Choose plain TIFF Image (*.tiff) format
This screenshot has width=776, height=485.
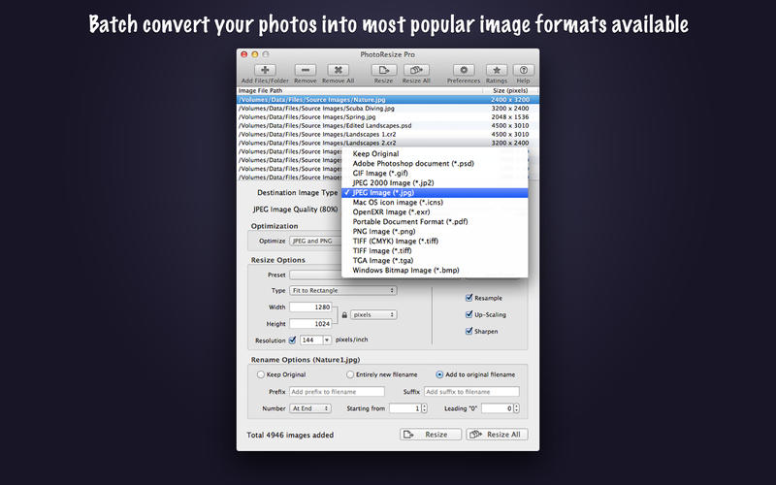click(x=435, y=250)
